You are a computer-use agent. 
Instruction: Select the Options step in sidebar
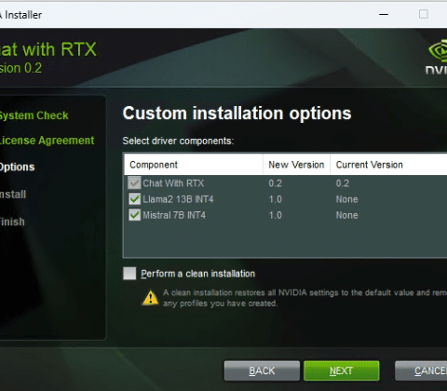pyautogui.click(x=17, y=167)
